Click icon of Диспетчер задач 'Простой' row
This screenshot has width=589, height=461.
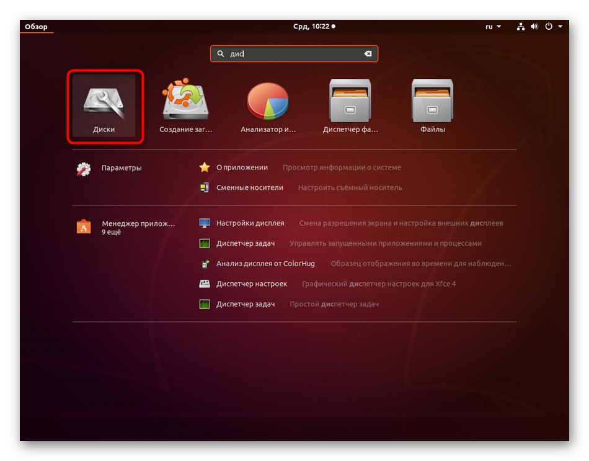pyautogui.click(x=205, y=304)
